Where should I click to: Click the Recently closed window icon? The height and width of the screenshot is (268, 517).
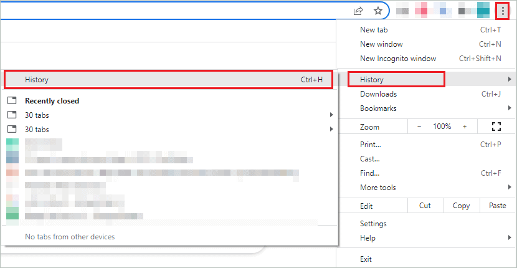pos(11,100)
